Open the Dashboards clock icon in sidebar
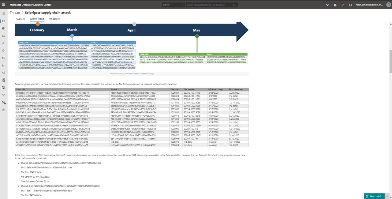The image size is (392, 199). click(x=4, y=21)
